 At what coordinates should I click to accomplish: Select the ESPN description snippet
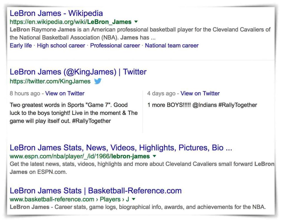tap(142, 168)
